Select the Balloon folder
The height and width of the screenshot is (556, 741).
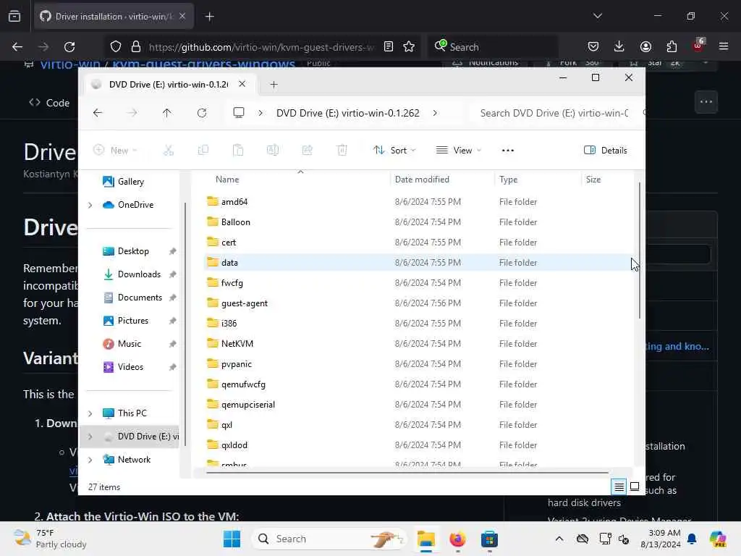pyautogui.click(x=418, y=222)
